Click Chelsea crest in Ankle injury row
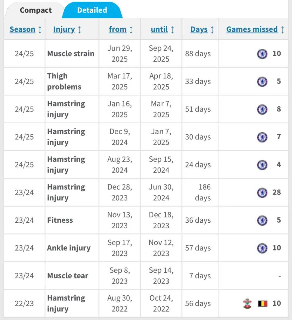This screenshot has height=320, width=292. (262, 248)
